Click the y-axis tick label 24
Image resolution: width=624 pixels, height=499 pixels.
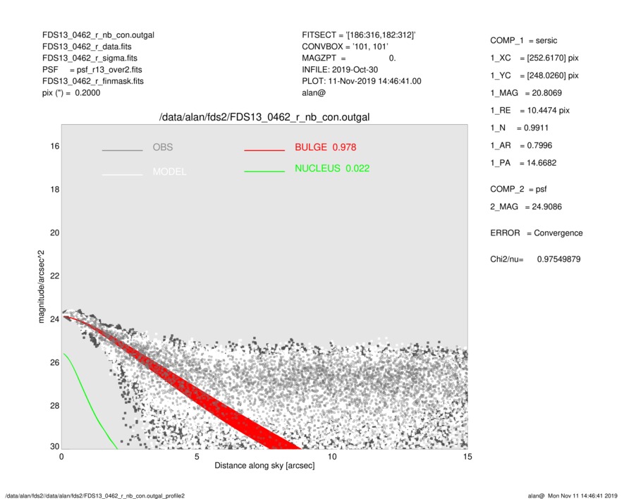point(55,319)
